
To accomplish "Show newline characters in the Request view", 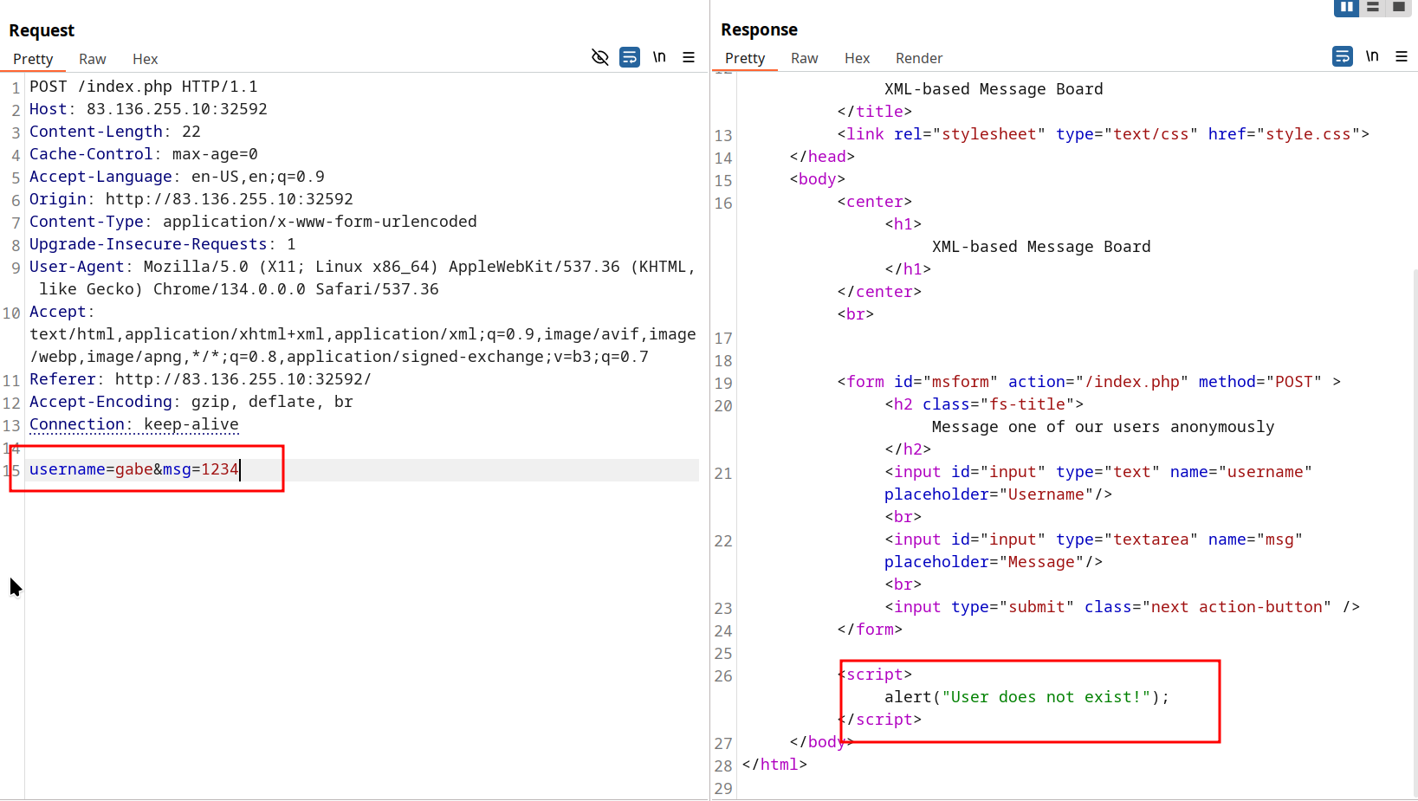I will coord(659,57).
